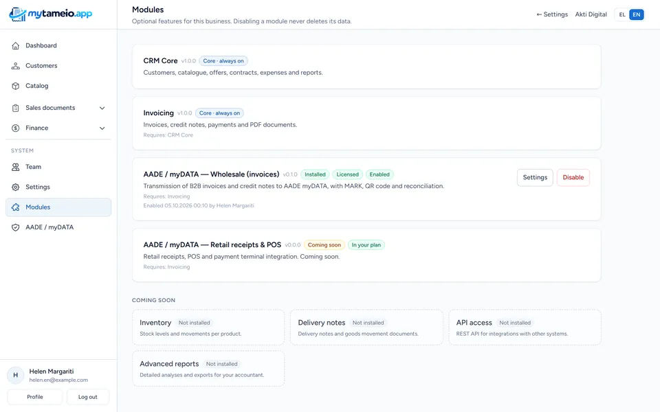Click the Dashboard home icon
660x412 pixels.
click(16, 46)
